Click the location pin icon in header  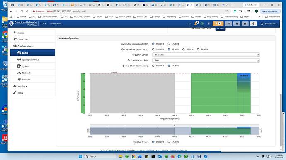(208, 24)
